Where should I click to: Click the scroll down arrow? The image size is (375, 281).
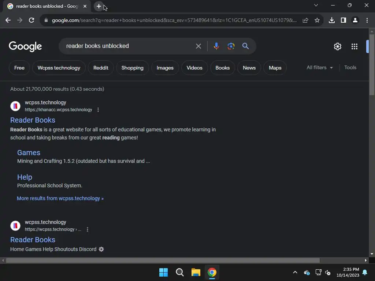pyautogui.click(x=372, y=254)
